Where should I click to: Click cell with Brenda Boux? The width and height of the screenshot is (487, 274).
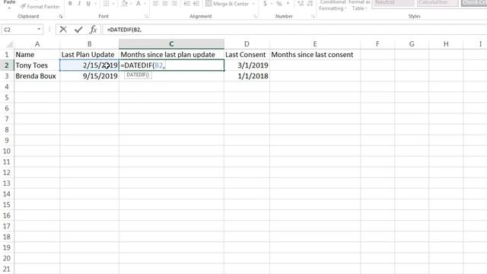37,76
